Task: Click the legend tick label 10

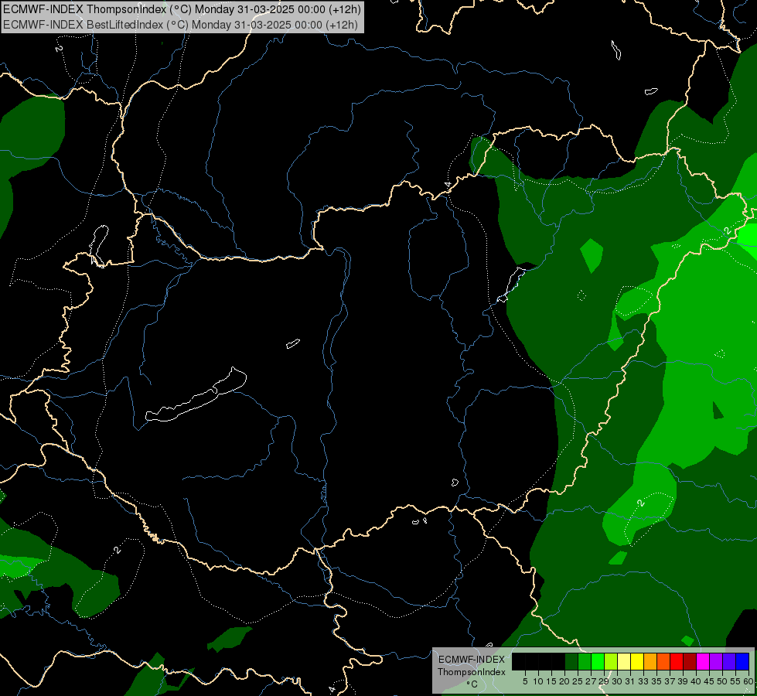Action: (538, 681)
